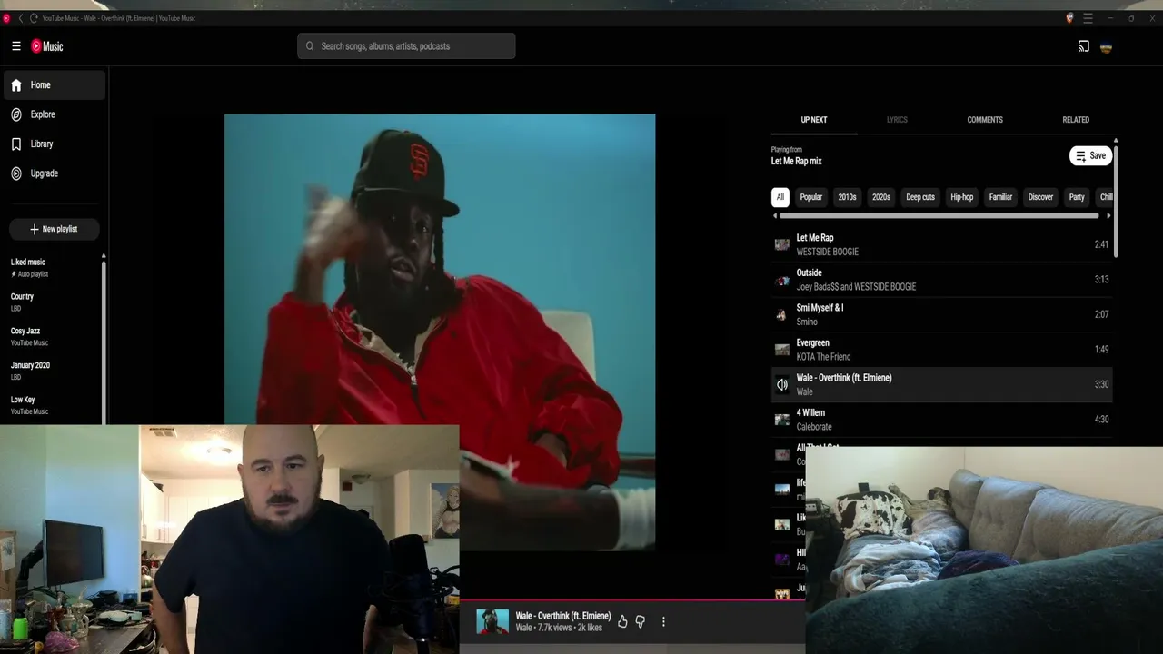
Task: Create a New playlist
Action: 55,229
